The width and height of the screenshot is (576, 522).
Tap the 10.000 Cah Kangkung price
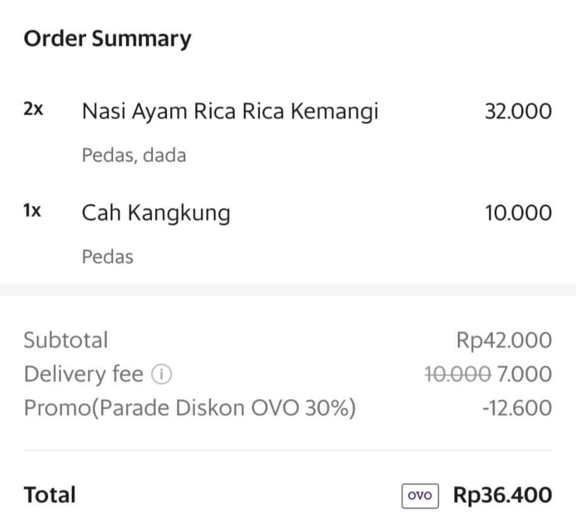tap(518, 213)
